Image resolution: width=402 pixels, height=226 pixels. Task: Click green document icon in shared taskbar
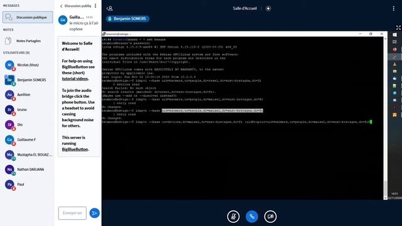395,86
